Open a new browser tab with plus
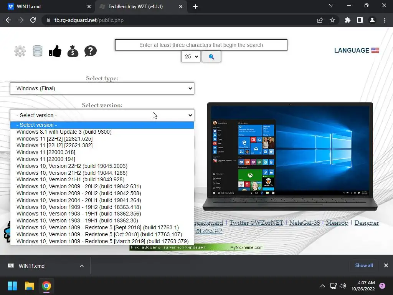393x295 pixels. pyautogui.click(x=195, y=7)
